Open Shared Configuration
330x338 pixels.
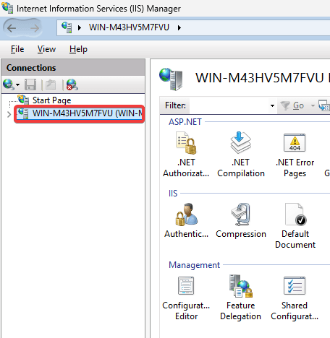(x=295, y=298)
